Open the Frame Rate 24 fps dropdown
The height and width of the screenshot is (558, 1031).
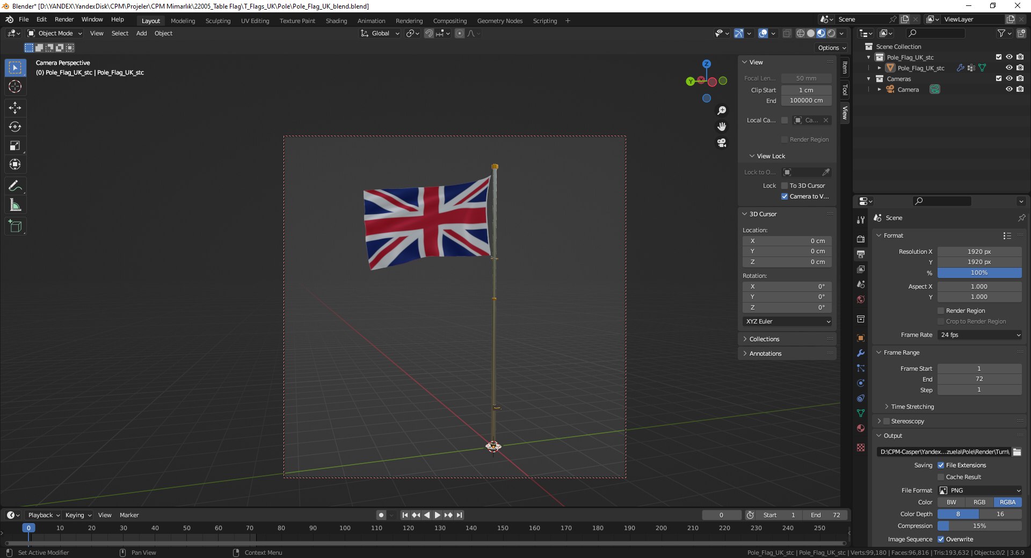(x=980, y=335)
